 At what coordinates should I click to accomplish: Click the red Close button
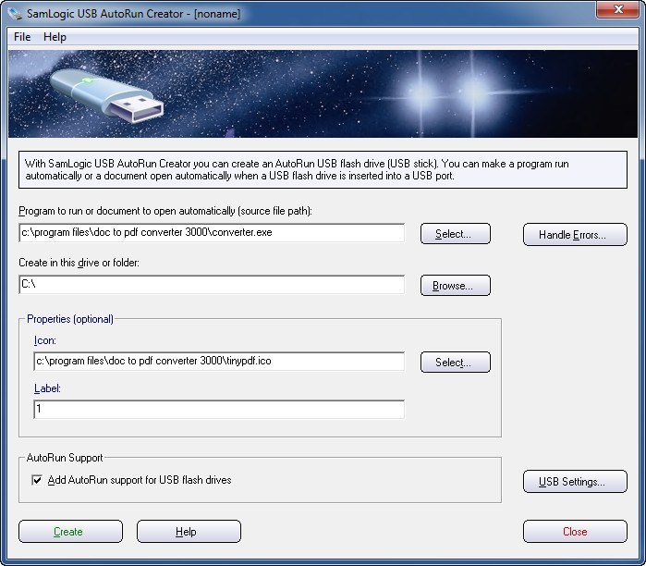[575, 532]
